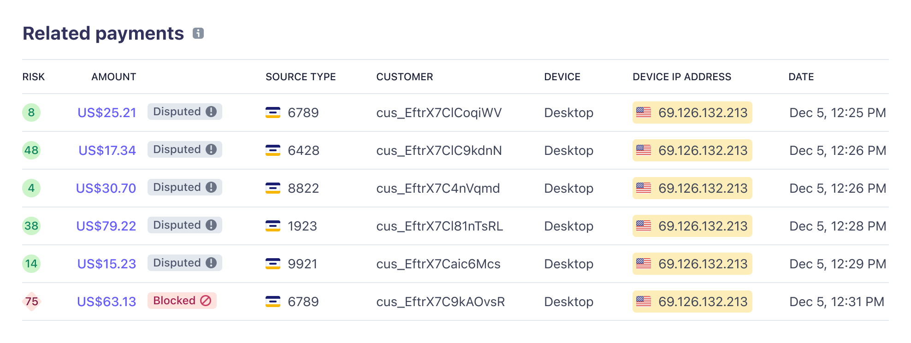911x343 pixels.
Task: Select the red risk score 75
Action: (31, 301)
